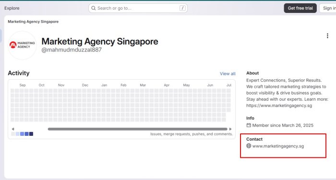
Task: Click the darkest blue legend swatch
Action: click(31, 134)
